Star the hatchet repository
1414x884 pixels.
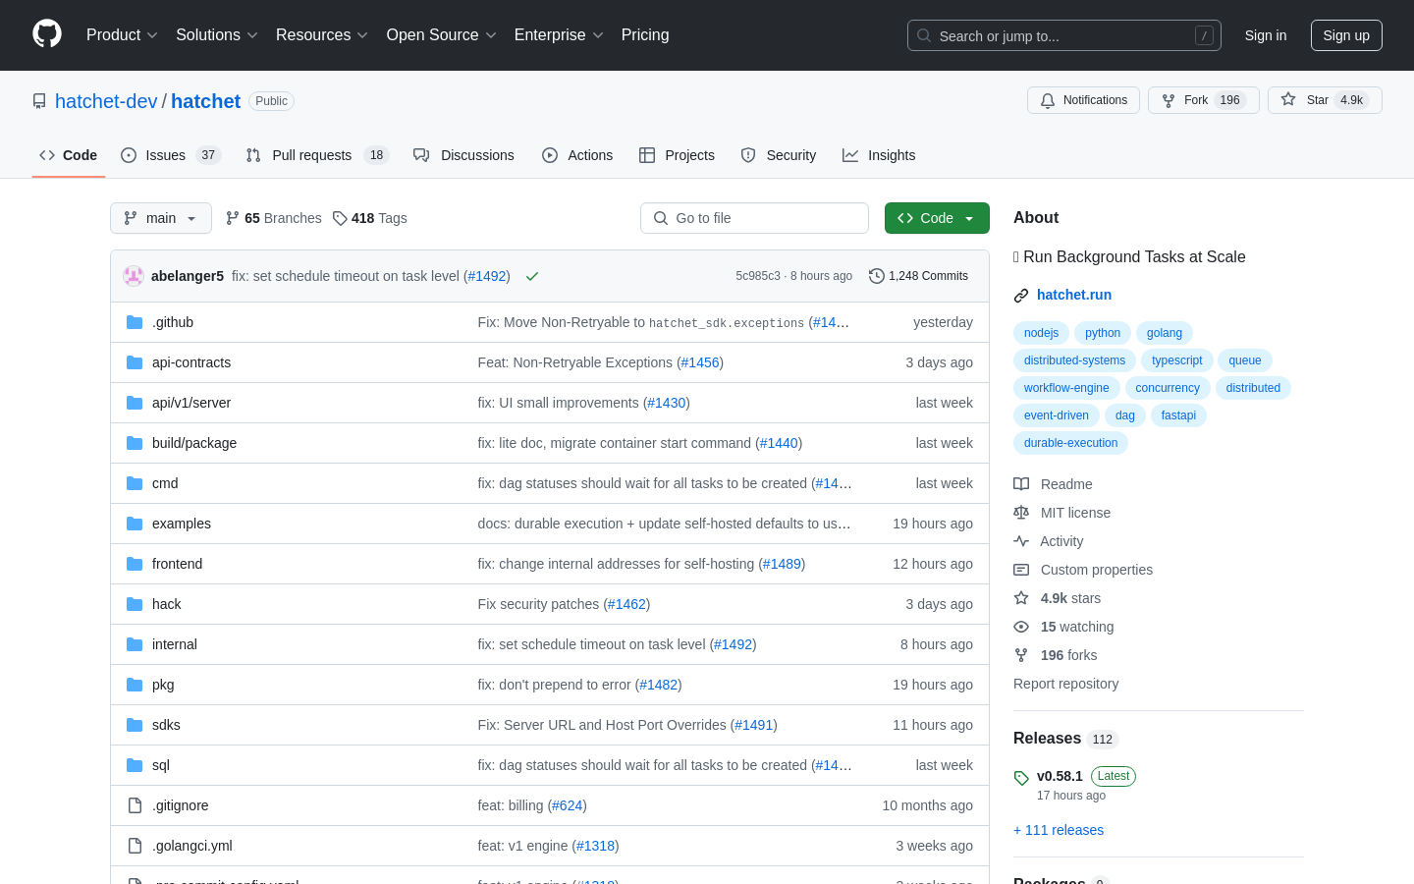pos(1325,100)
